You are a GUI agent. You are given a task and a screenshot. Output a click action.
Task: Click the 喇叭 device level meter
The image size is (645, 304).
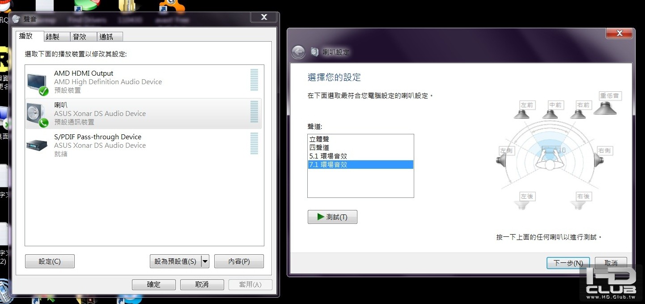254,112
